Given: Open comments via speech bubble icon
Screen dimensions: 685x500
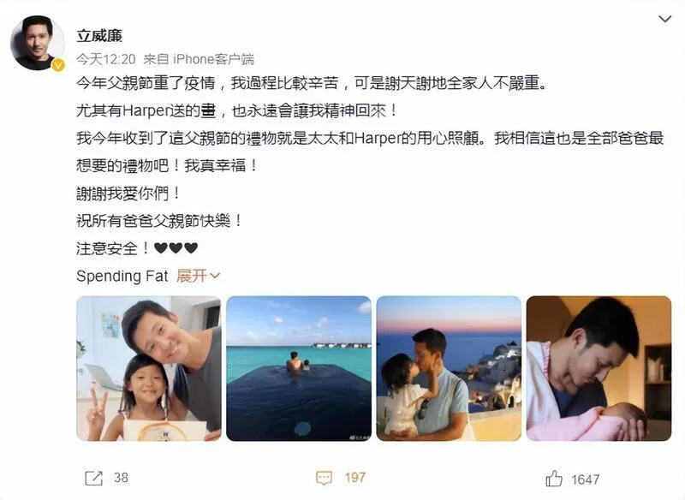Looking at the screenshot, I should [x=324, y=478].
